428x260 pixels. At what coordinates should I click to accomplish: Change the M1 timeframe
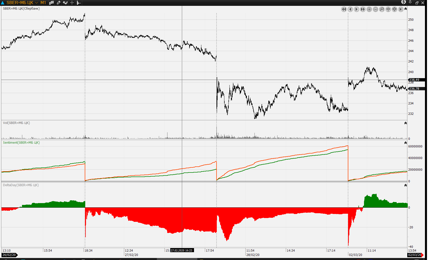pyautogui.click(x=43, y=3)
